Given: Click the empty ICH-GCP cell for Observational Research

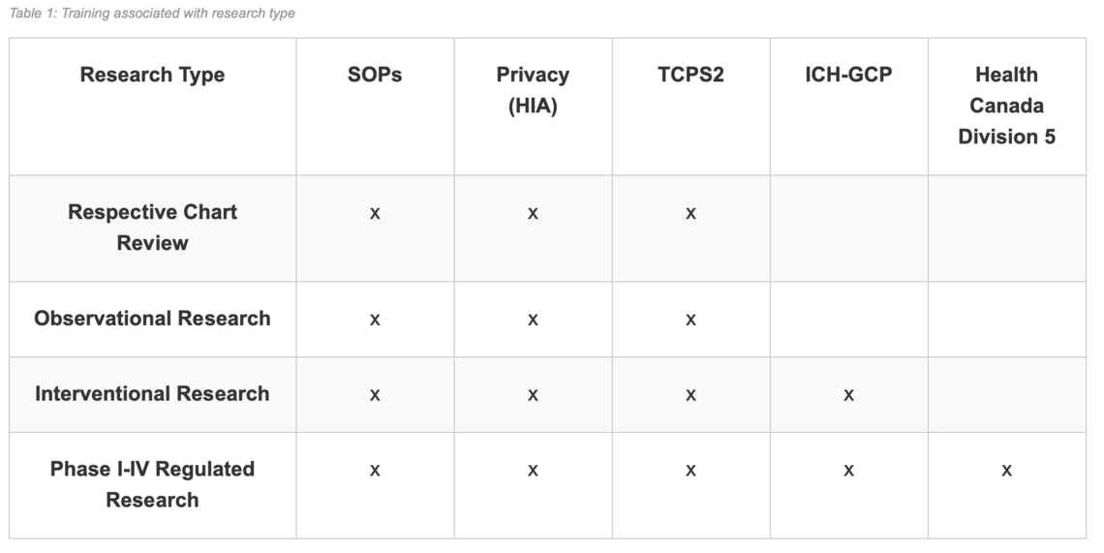Looking at the screenshot, I should [848, 320].
